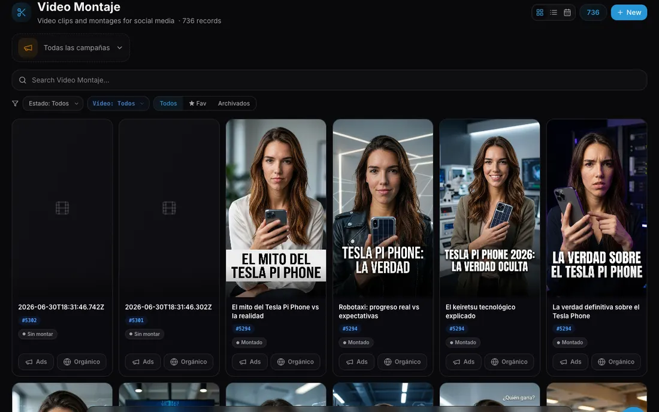Viewport: 659px width, 412px height.
Task: Open La Verdad Sobre El Tesla Pi Phone thumbnail
Action: (596, 208)
